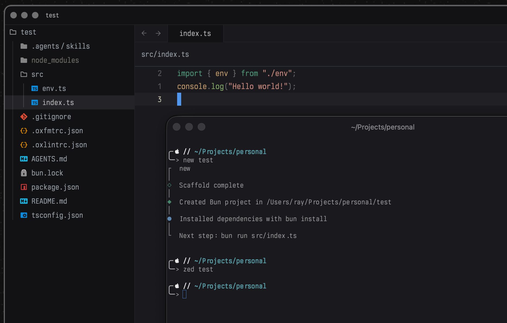
Task: Click the git icon beside .gitignore
Action: pos(24,117)
